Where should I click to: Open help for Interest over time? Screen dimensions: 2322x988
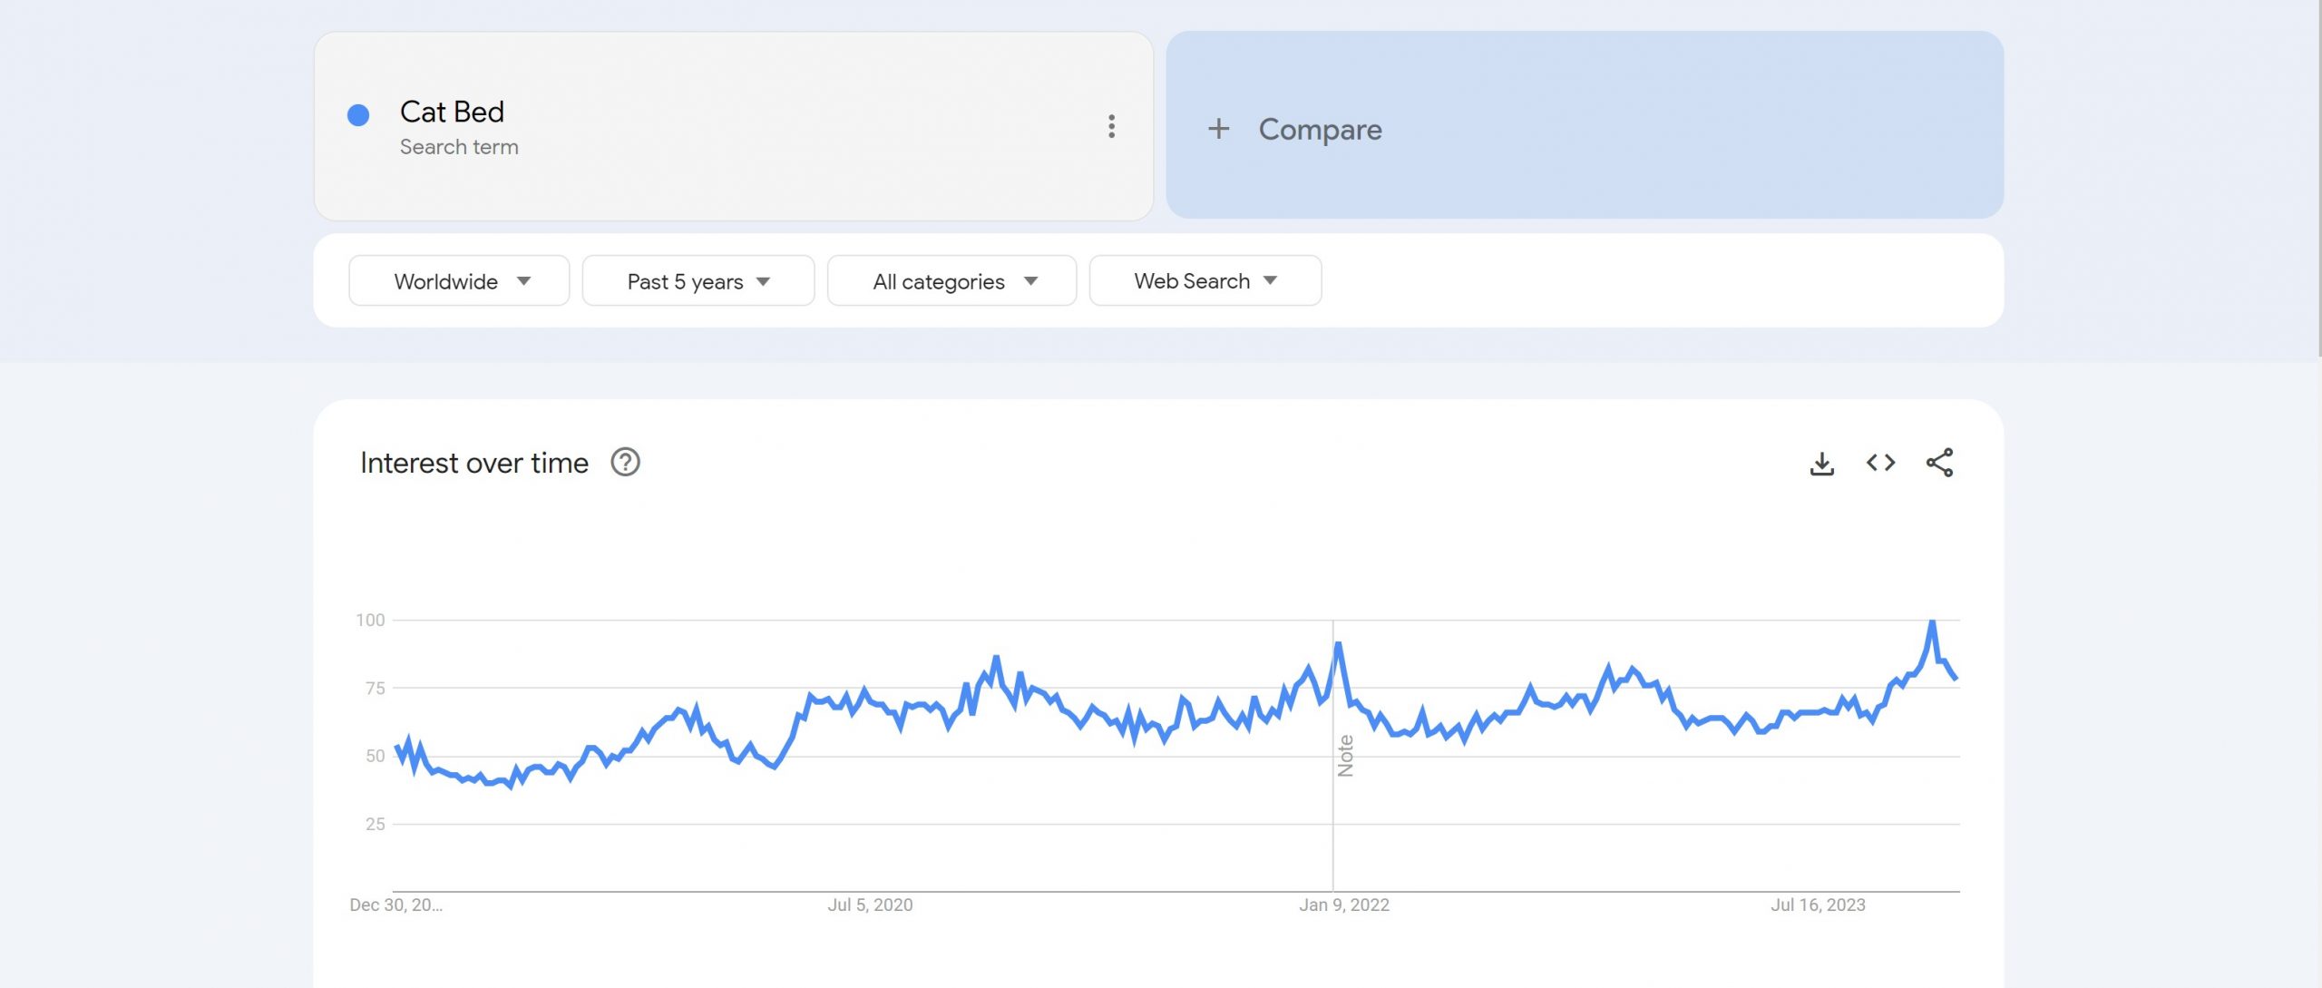pyautogui.click(x=625, y=463)
